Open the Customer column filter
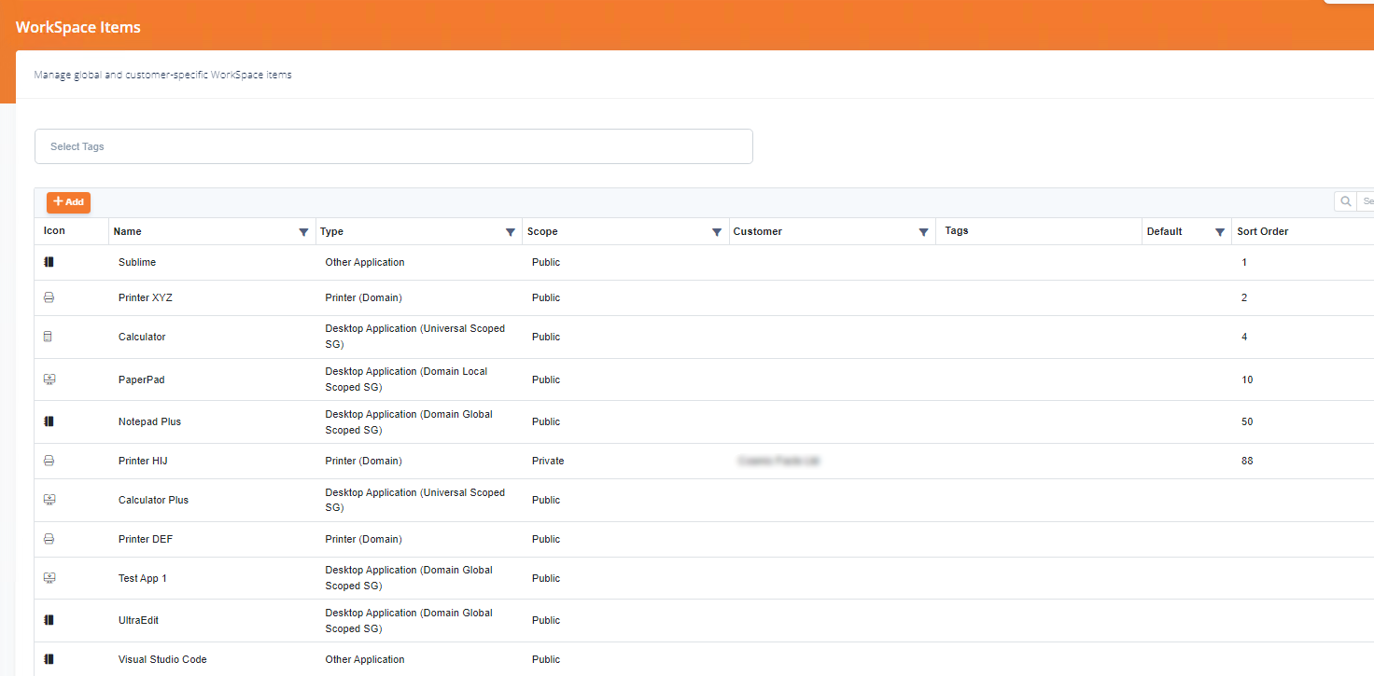Image resolution: width=1374 pixels, height=676 pixels. [x=923, y=232]
